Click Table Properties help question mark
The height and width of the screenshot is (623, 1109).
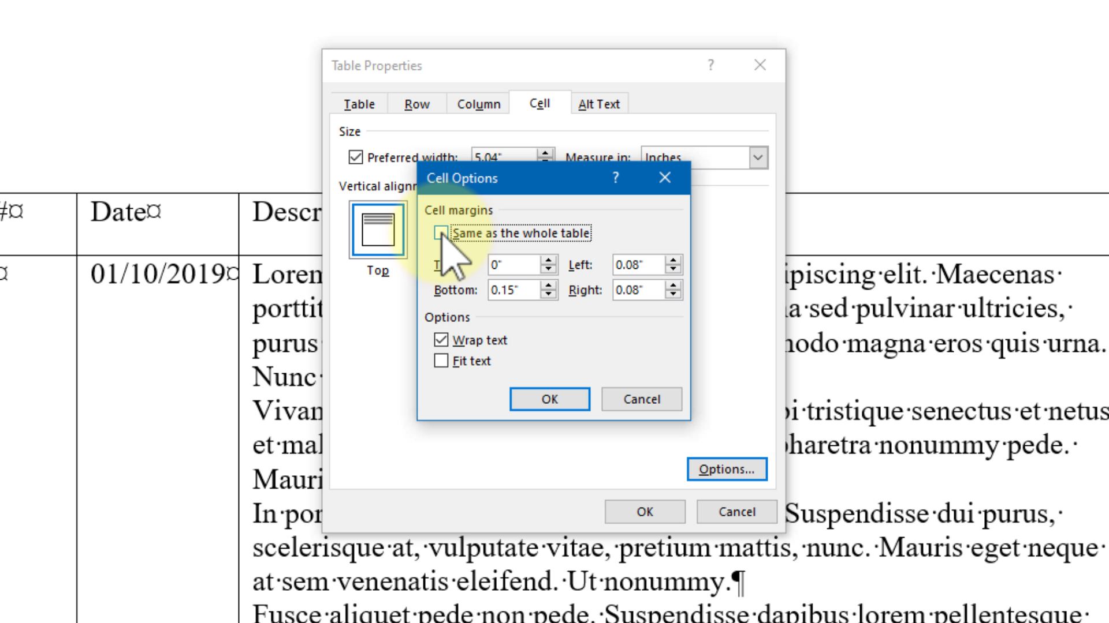tap(711, 65)
